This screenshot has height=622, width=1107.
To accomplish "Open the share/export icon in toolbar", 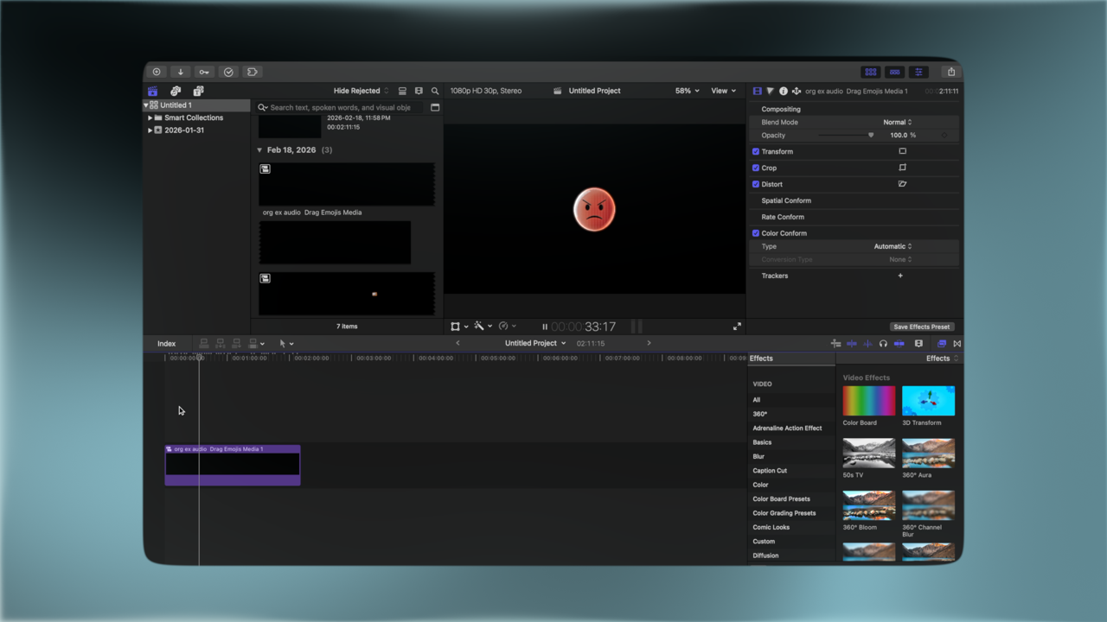I will pyautogui.click(x=951, y=72).
